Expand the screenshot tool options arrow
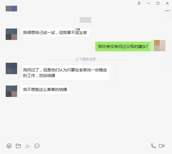This screenshot has width=172, height=154. [30, 146]
